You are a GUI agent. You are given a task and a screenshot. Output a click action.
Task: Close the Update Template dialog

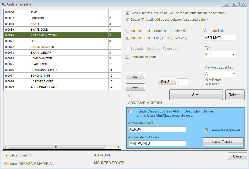click(x=237, y=156)
